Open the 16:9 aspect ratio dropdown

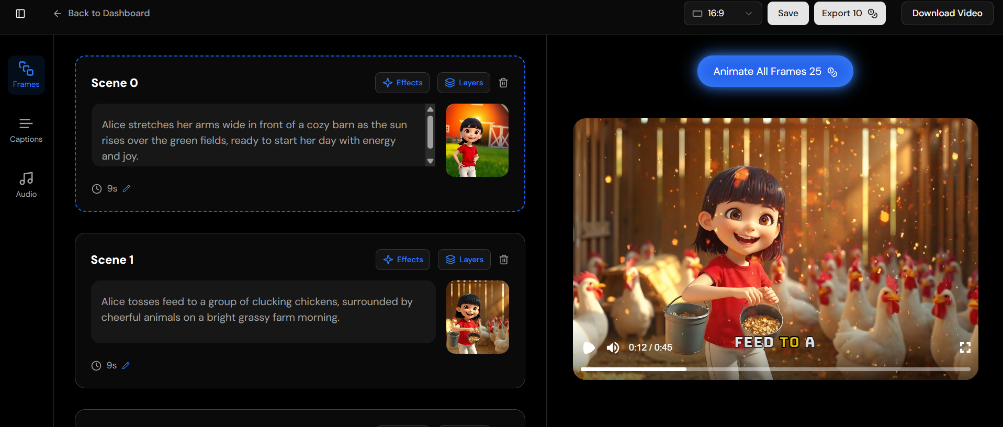click(x=723, y=14)
